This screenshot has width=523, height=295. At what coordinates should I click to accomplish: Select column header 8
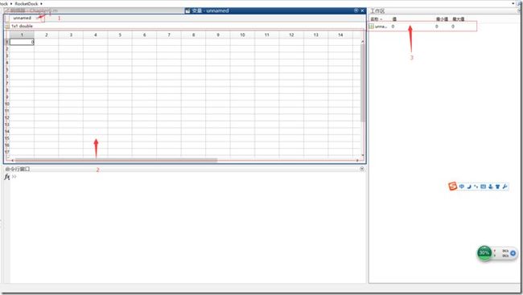pyautogui.click(x=193, y=35)
